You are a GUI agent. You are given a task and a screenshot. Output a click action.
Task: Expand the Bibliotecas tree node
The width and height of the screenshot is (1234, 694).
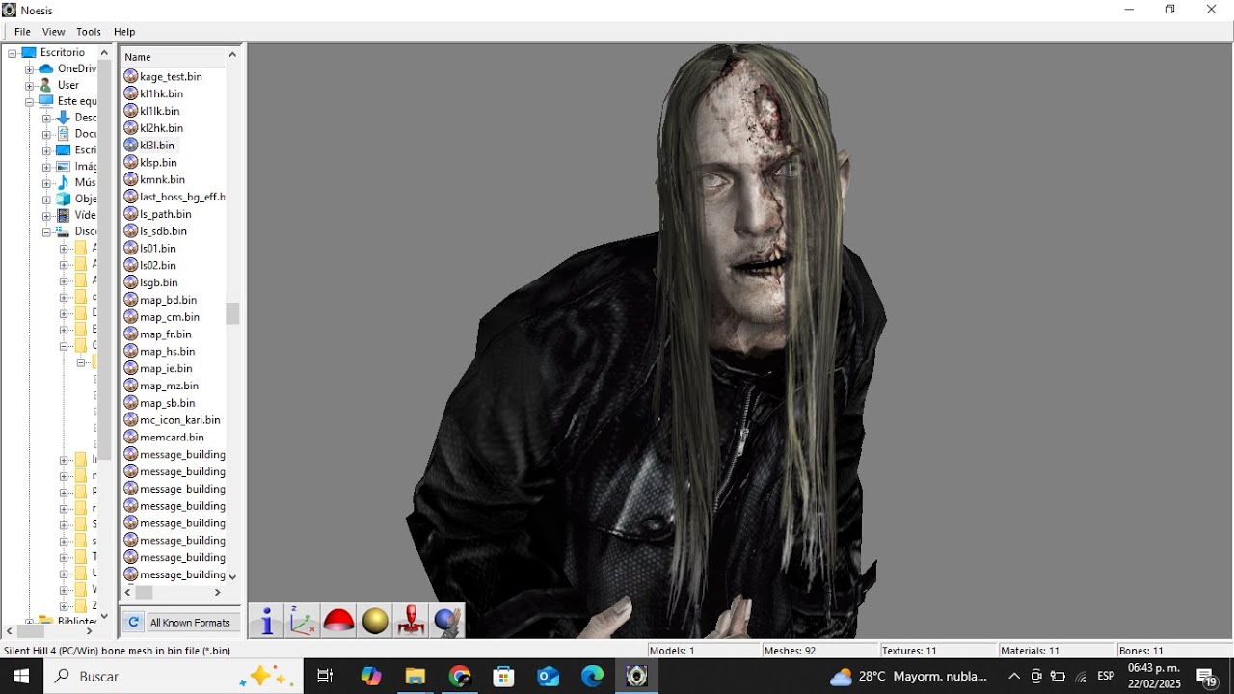point(29,622)
